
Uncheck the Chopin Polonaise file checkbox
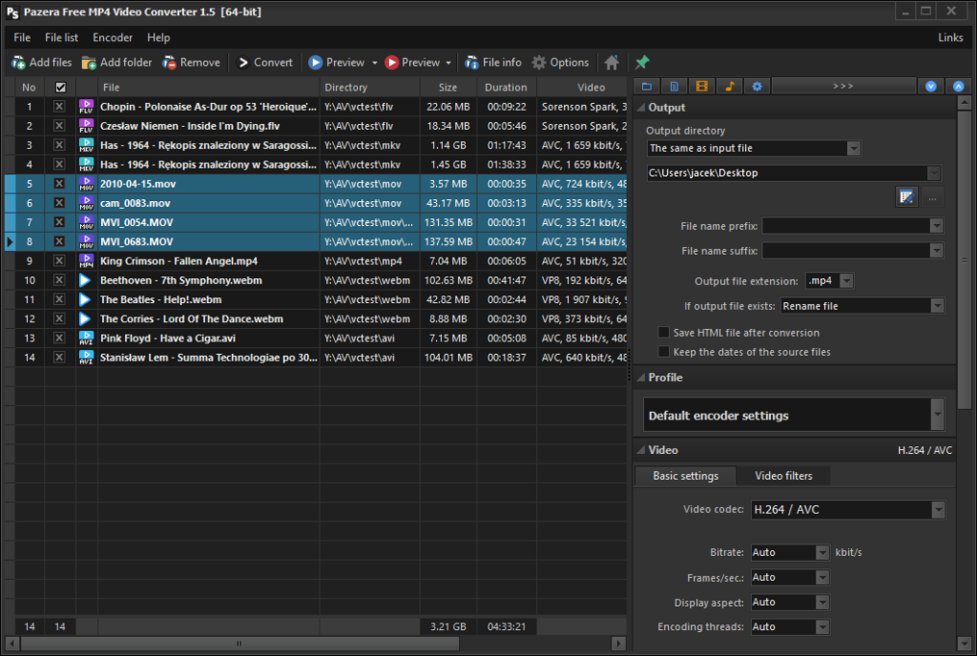(x=59, y=107)
